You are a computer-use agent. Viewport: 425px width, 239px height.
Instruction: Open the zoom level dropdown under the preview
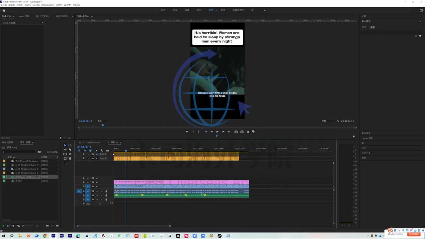point(103,121)
